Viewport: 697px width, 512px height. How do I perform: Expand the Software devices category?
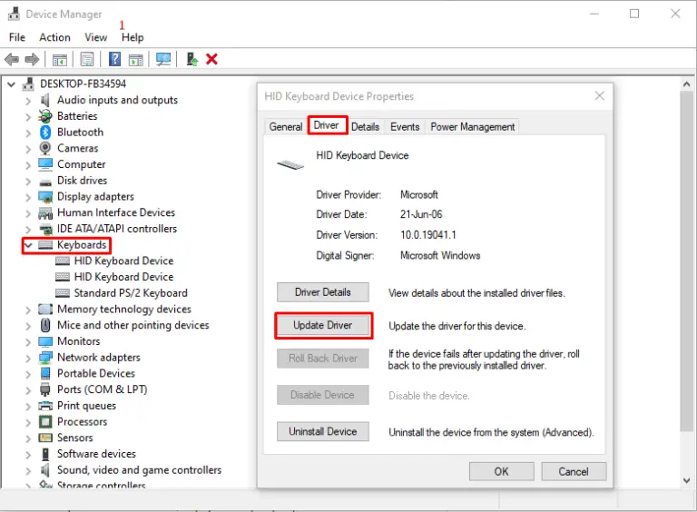click(28, 455)
